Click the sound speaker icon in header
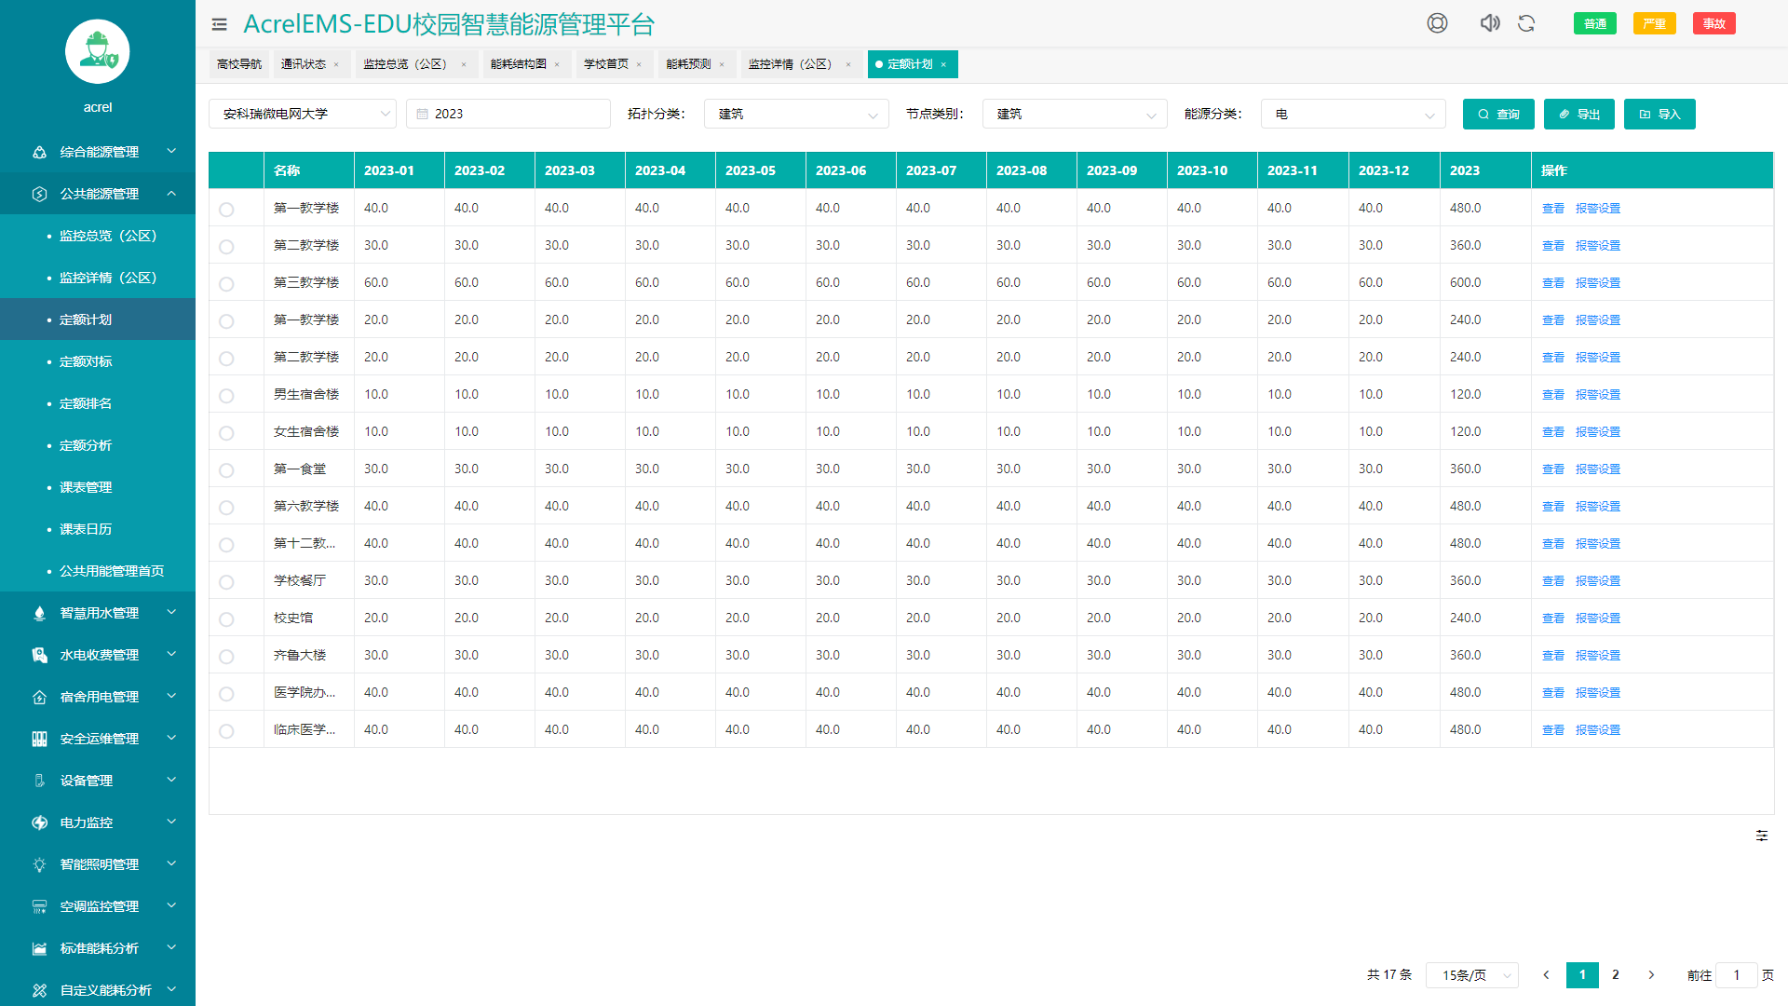 [1490, 23]
